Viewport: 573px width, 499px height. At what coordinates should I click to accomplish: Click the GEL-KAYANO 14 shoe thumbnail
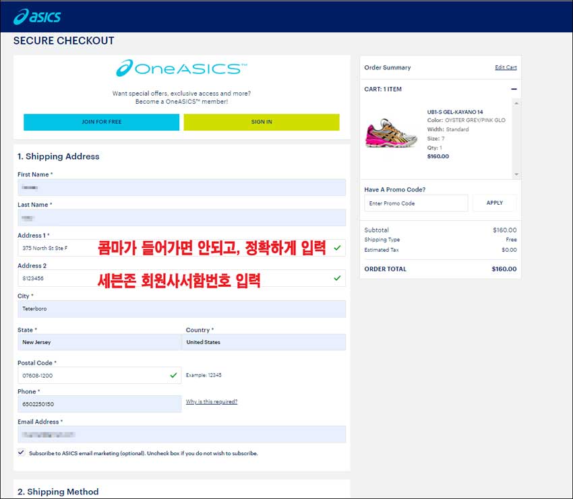391,133
